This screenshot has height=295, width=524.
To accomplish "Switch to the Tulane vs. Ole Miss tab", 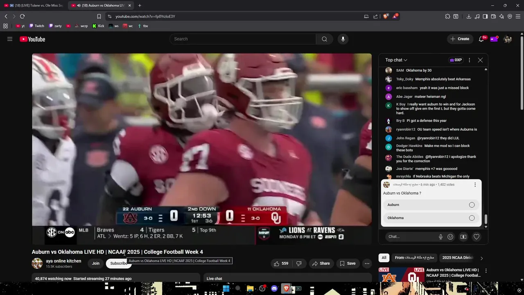I will point(34,5).
